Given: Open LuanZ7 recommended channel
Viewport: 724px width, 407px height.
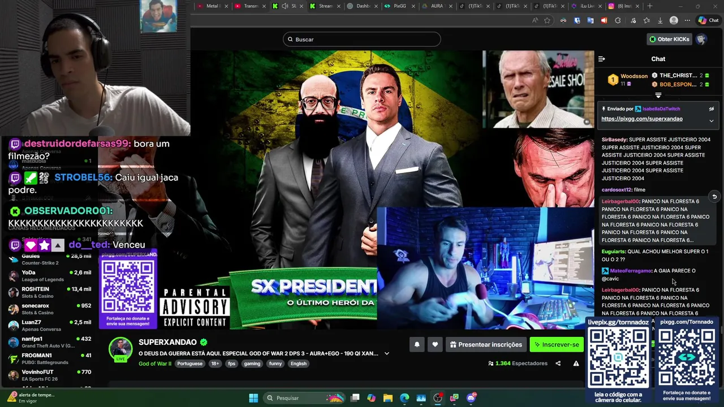Looking at the screenshot, I should pyautogui.click(x=50, y=326).
